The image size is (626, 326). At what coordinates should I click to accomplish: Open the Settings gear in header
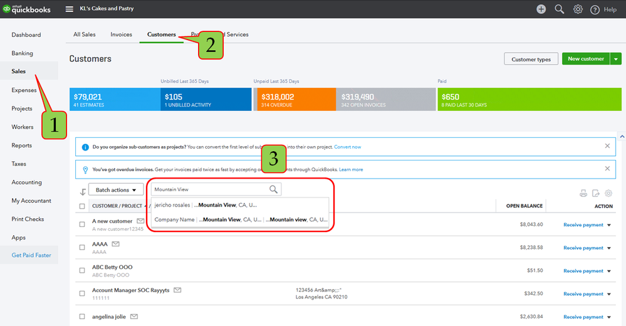pyautogui.click(x=578, y=9)
